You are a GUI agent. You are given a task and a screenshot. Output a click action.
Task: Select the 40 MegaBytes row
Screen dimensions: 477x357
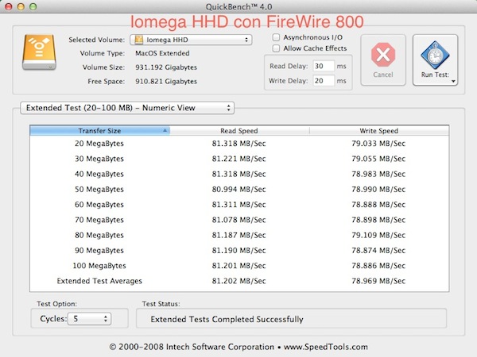pyautogui.click(x=239, y=174)
